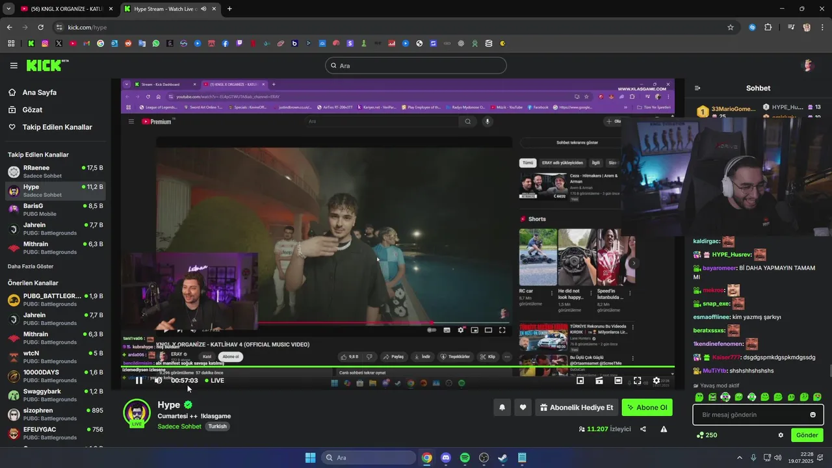The height and width of the screenshot is (468, 832).
Task: Toggle notification bell for Hype
Action: pyautogui.click(x=502, y=408)
